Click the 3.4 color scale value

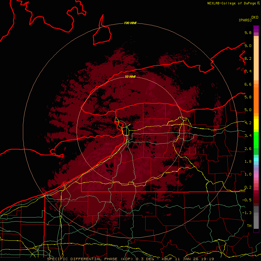pos(248,136)
